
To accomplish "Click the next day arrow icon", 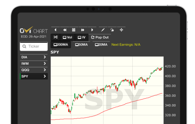I will 92,30.
